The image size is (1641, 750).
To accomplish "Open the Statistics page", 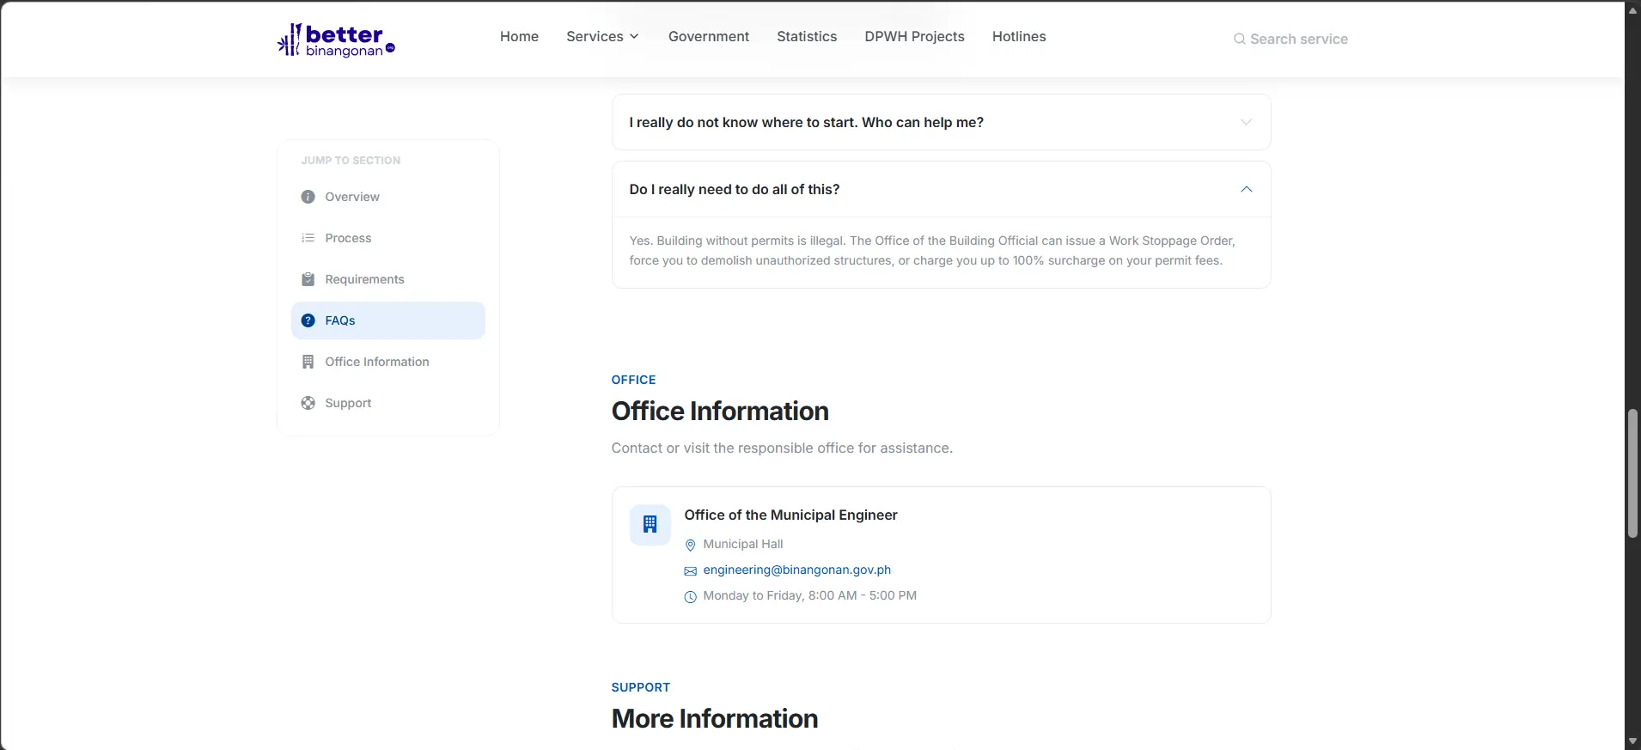I will (807, 36).
